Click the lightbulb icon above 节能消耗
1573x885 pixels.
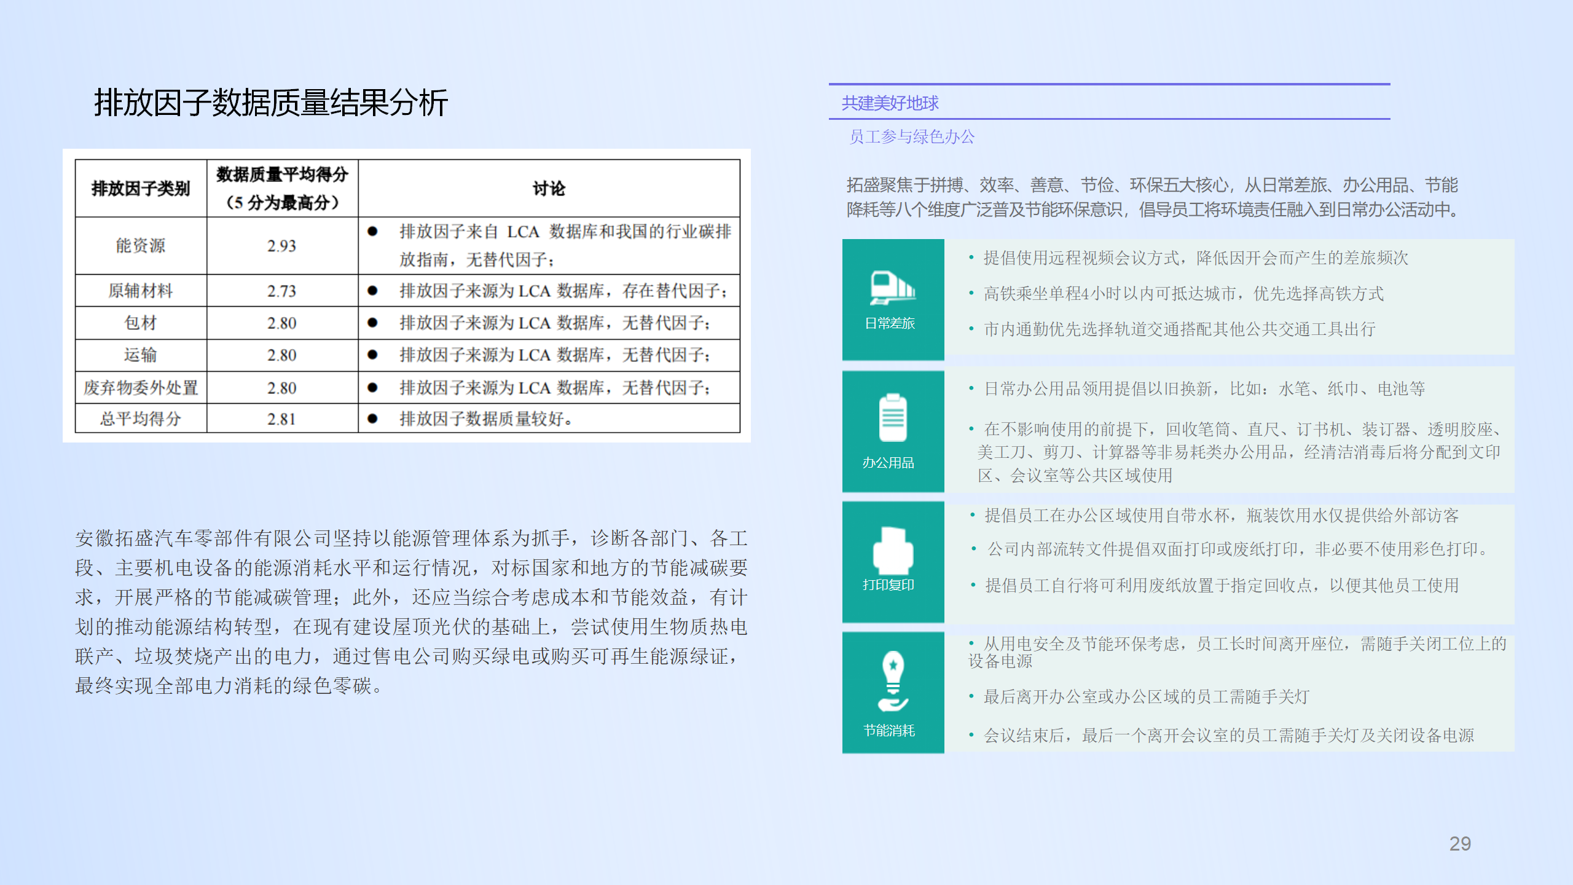click(x=893, y=681)
